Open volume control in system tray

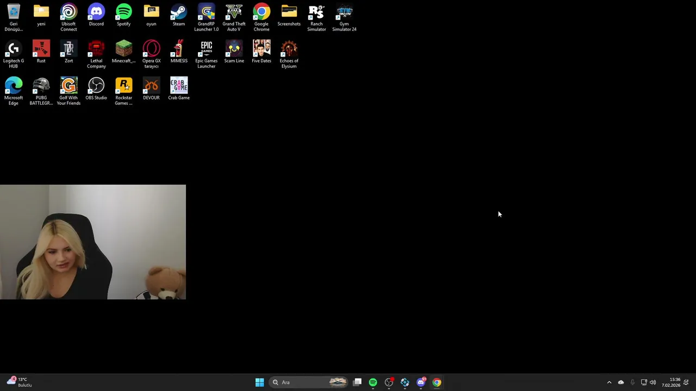coord(652,382)
